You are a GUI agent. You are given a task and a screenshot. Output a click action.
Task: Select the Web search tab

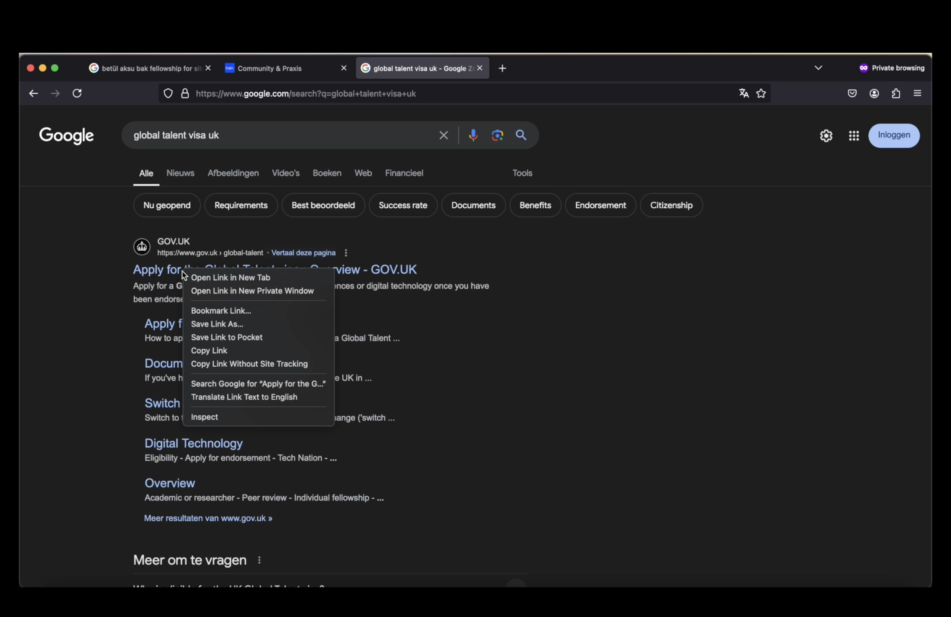click(363, 173)
